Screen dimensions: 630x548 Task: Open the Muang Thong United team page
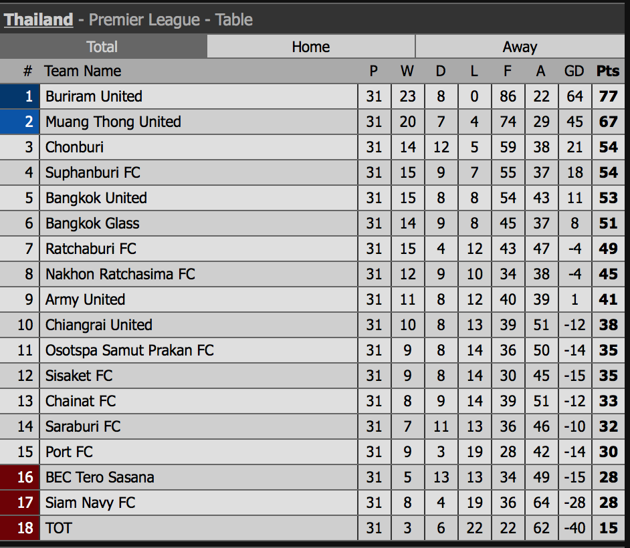click(x=113, y=122)
